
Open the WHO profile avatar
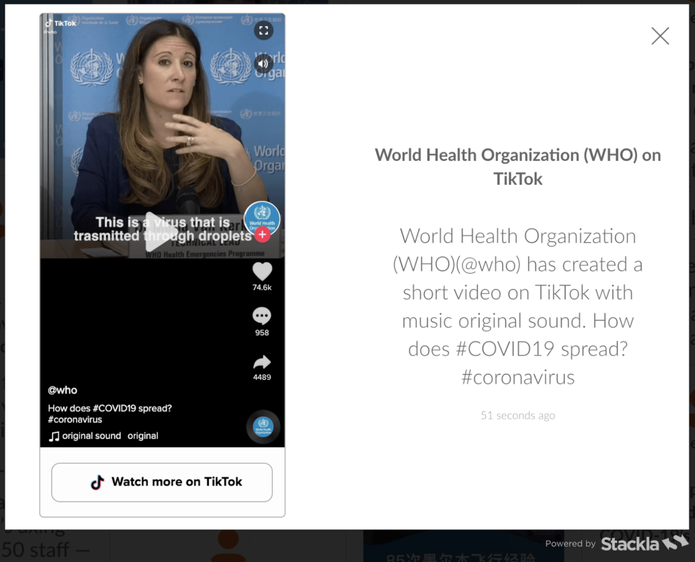pos(262,218)
